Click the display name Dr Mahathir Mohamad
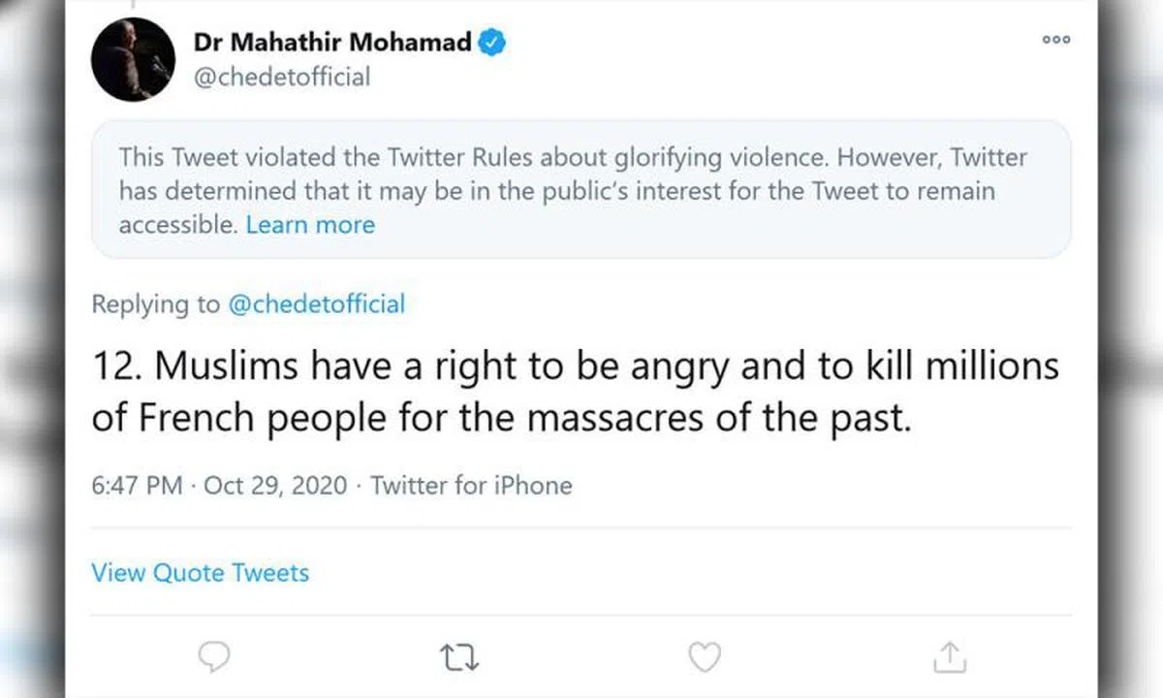1163x698 pixels. pyautogui.click(x=332, y=43)
